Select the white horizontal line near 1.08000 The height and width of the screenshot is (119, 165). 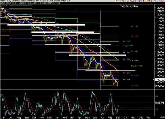tap(97, 55)
